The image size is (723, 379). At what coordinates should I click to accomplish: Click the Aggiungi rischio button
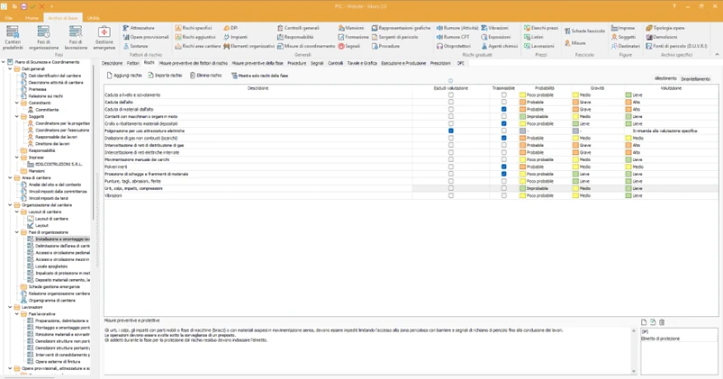pyautogui.click(x=125, y=76)
